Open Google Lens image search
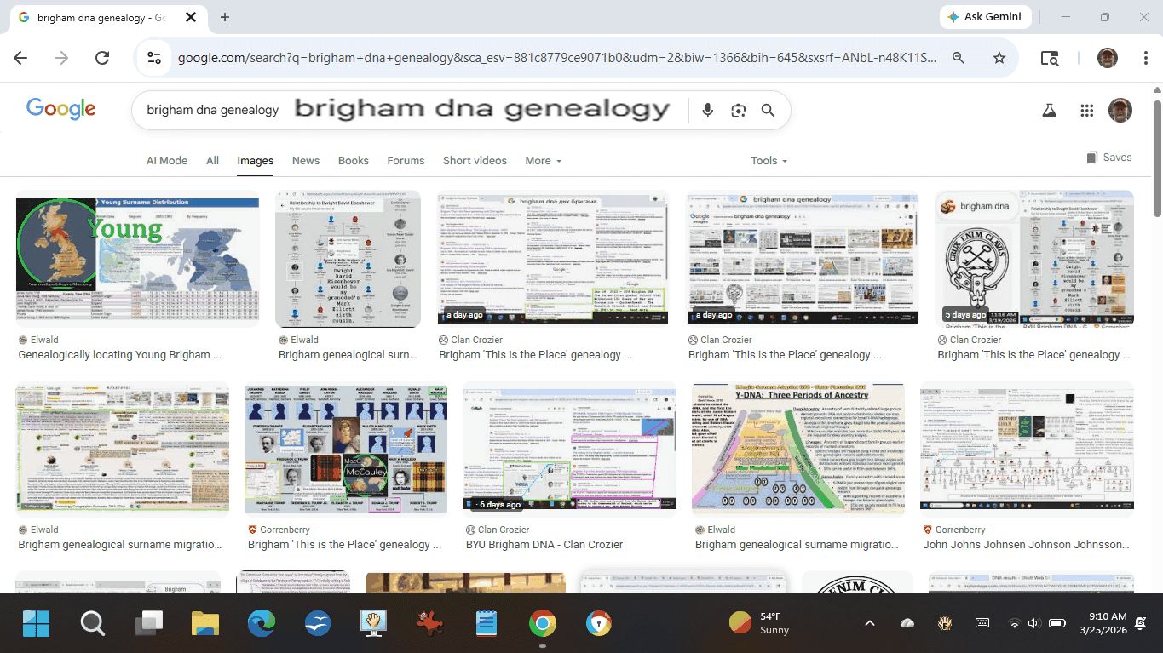 [738, 111]
